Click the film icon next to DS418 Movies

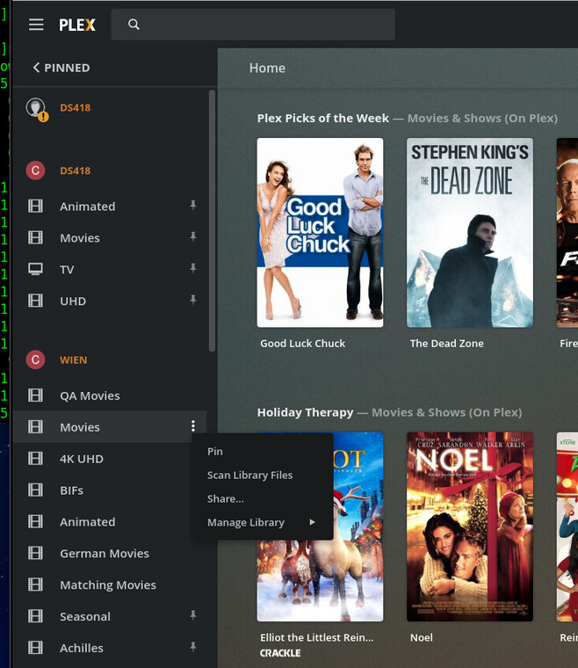(35, 237)
